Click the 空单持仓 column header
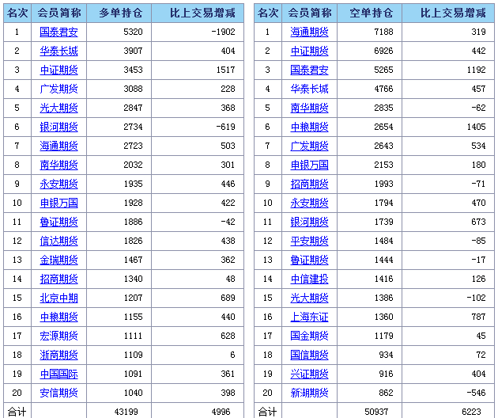Image resolution: width=498 pixels, height=418 pixels. (370, 13)
